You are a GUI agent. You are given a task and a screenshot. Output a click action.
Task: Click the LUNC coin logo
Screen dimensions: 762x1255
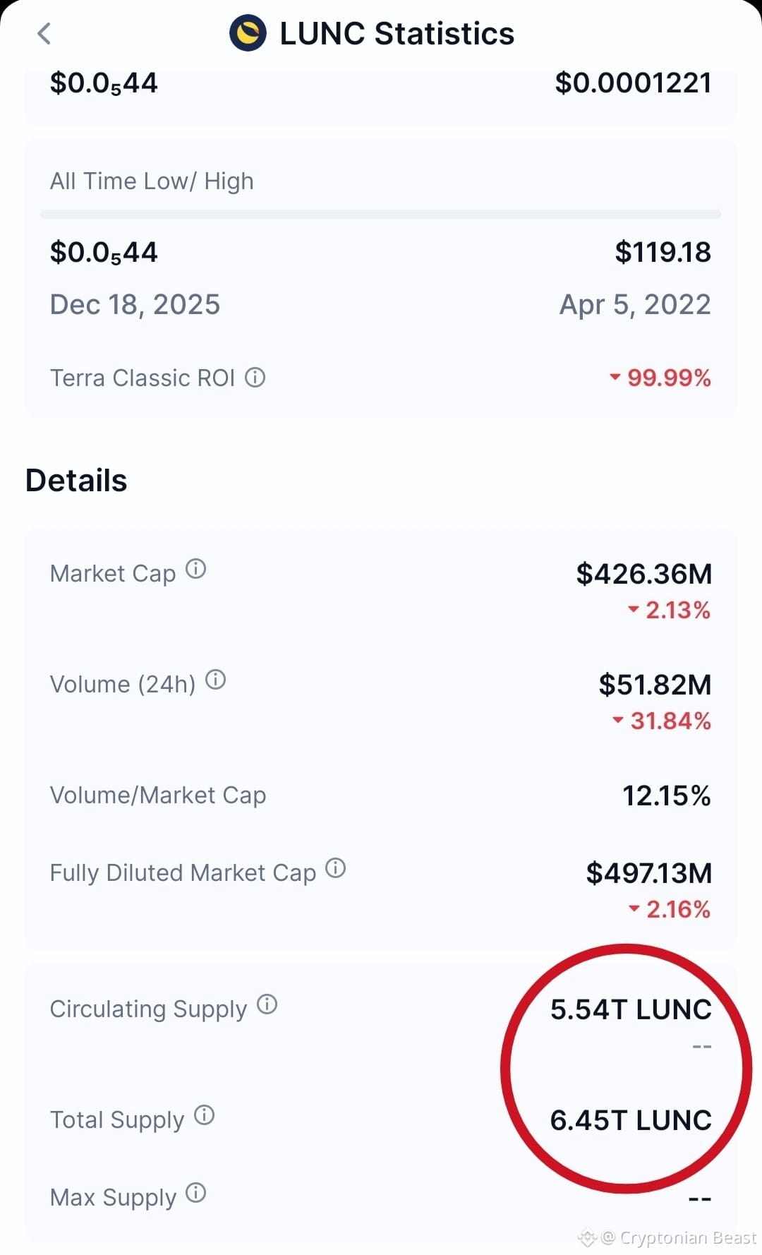248,33
